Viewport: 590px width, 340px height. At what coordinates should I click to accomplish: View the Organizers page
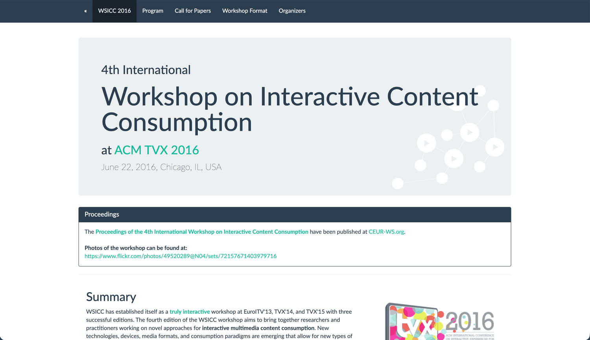292,11
